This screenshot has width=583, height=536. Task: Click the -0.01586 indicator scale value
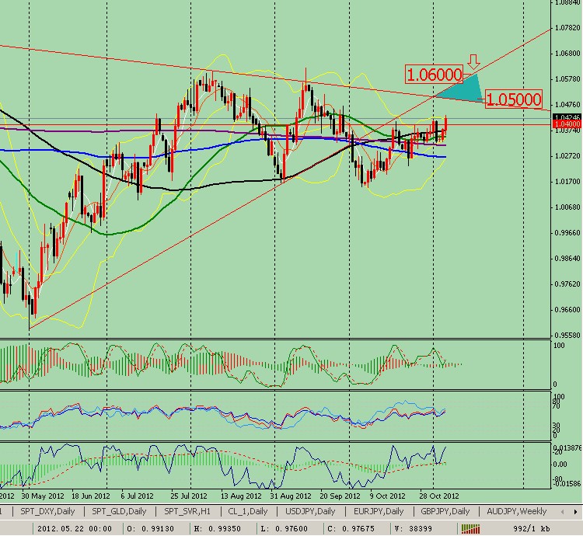pyautogui.click(x=566, y=484)
